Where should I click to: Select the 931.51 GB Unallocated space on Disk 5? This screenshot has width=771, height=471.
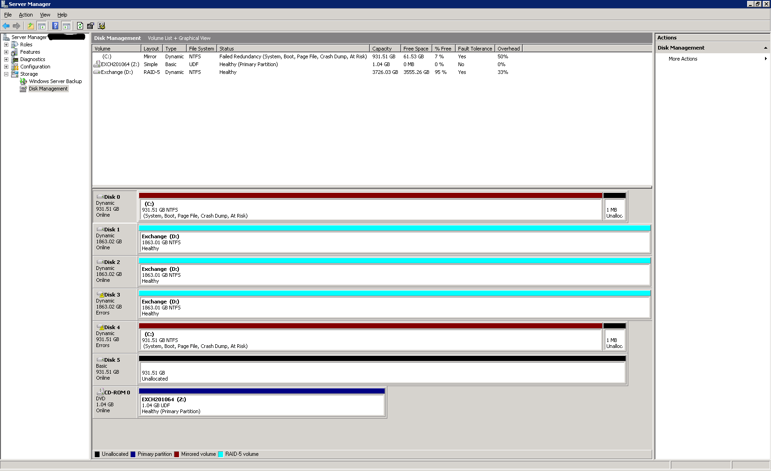(382, 370)
